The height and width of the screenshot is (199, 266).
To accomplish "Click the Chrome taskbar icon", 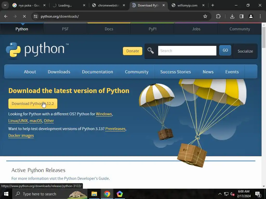I will pyautogui.click(x=107, y=194).
